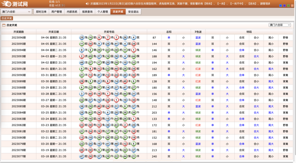Viewport: 296px width, 163px height.
Task: Click ball 11 in draw 2023095期
Action: coord(82,44)
